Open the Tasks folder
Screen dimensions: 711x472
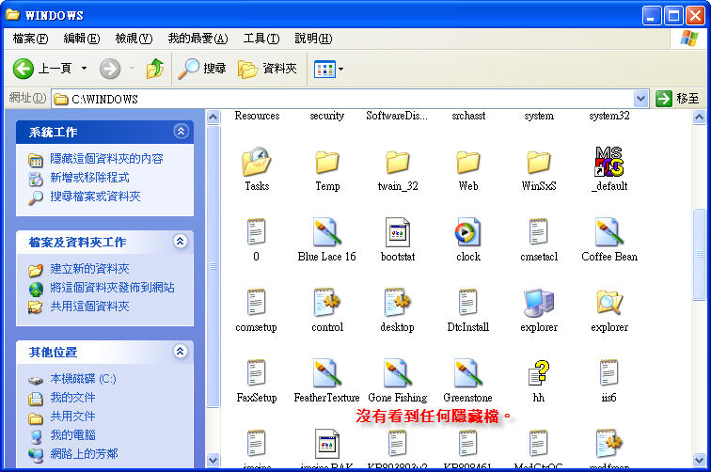click(x=257, y=168)
